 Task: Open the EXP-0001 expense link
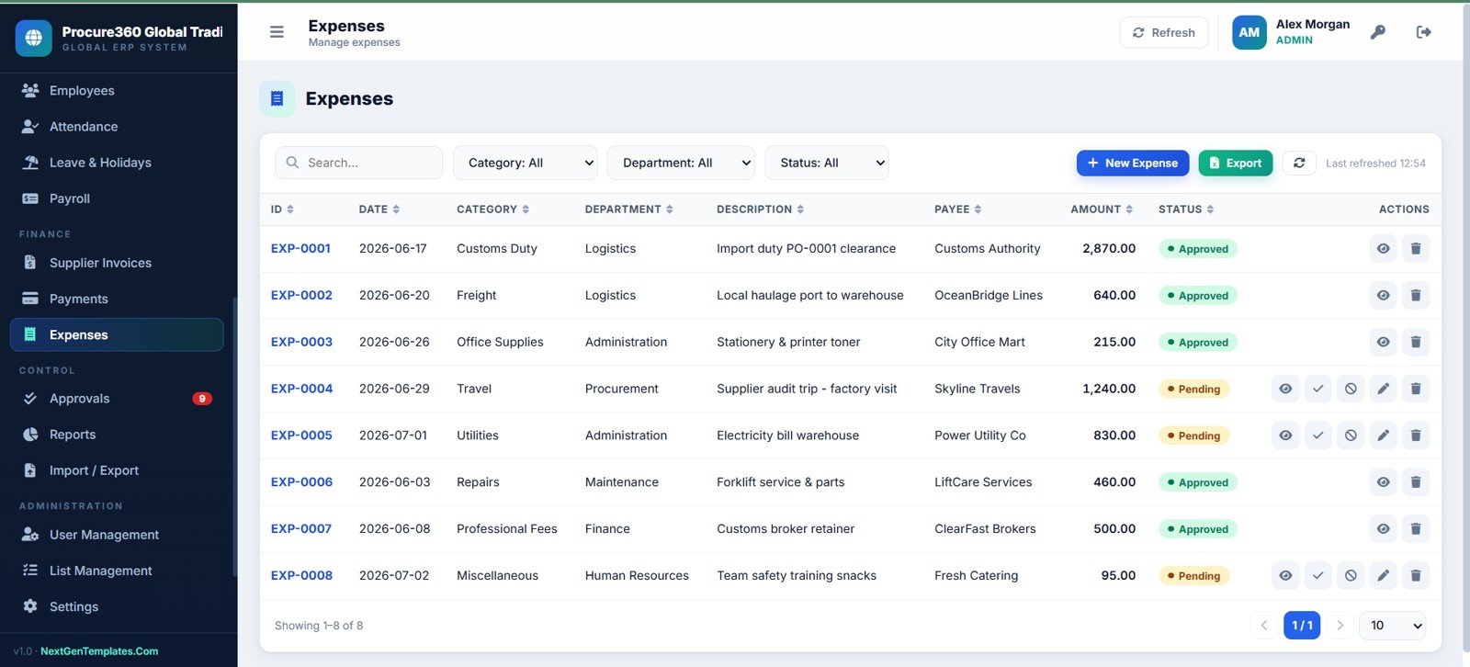tap(300, 249)
